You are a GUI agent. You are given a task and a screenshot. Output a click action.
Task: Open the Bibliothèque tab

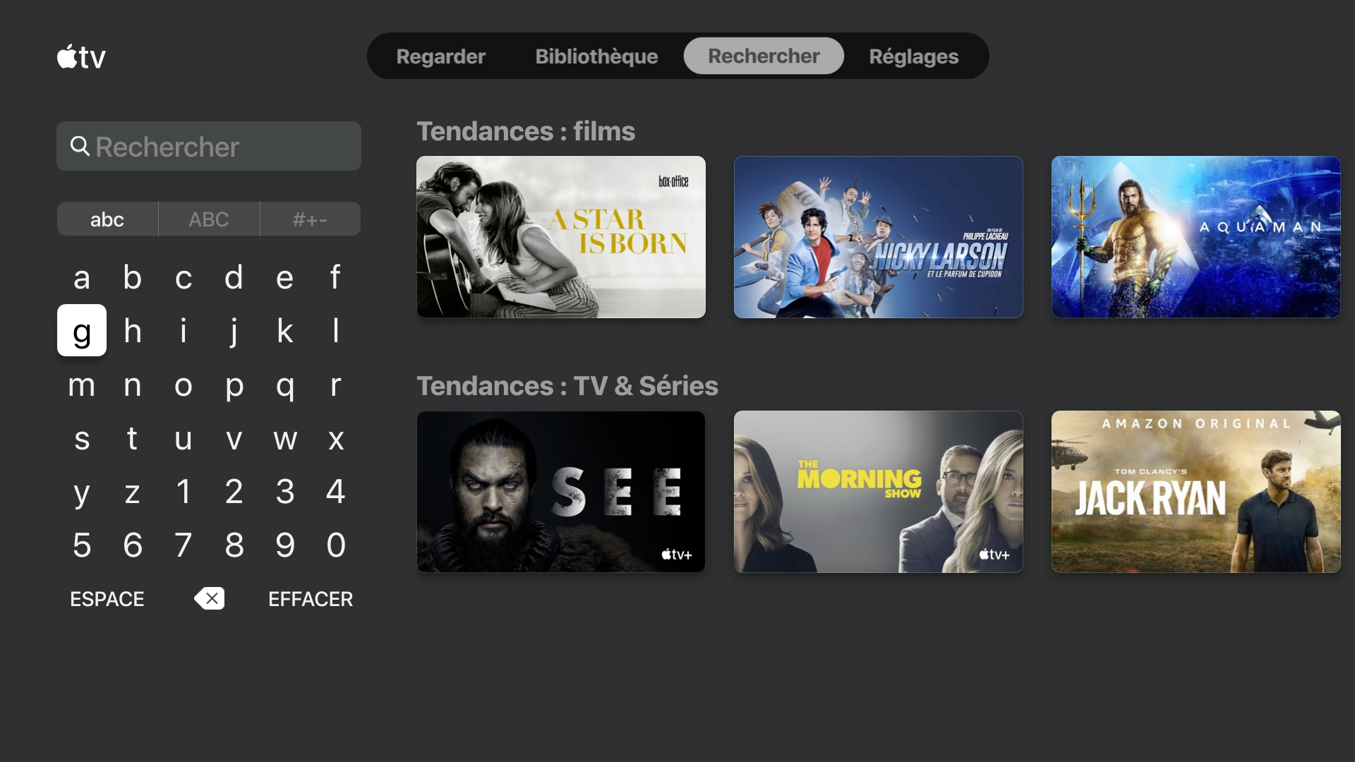pos(596,56)
